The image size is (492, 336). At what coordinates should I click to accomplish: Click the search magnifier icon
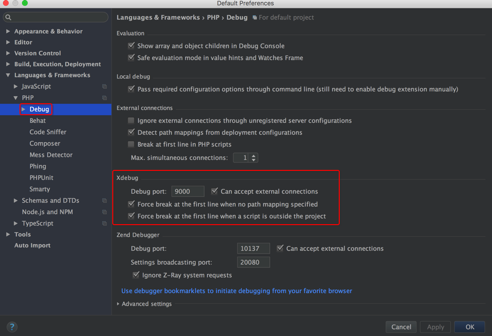tap(8, 18)
